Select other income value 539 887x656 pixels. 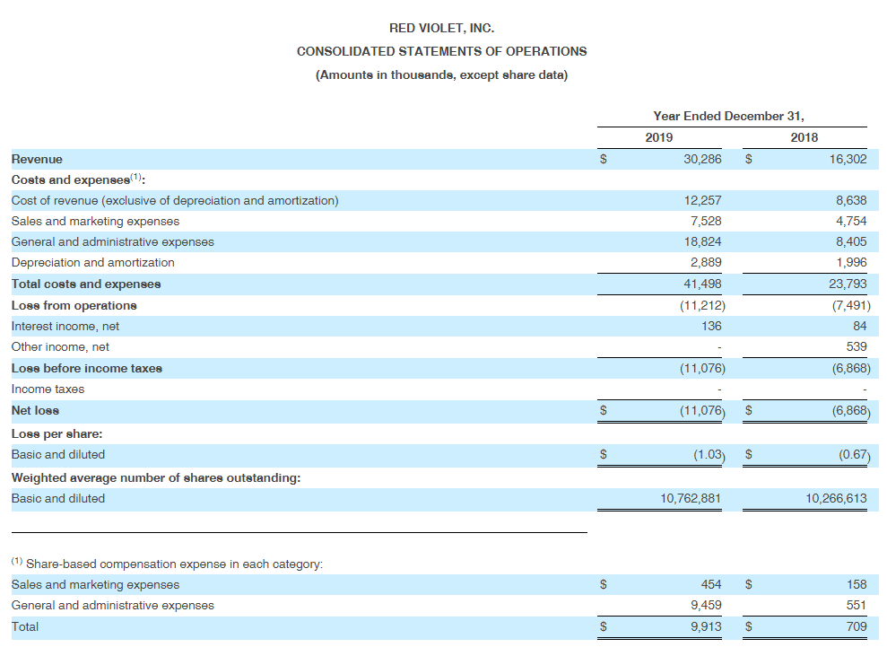click(x=857, y=347)
